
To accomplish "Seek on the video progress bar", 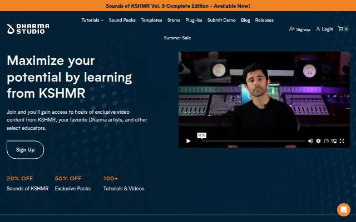I will (x=253, y=141).
